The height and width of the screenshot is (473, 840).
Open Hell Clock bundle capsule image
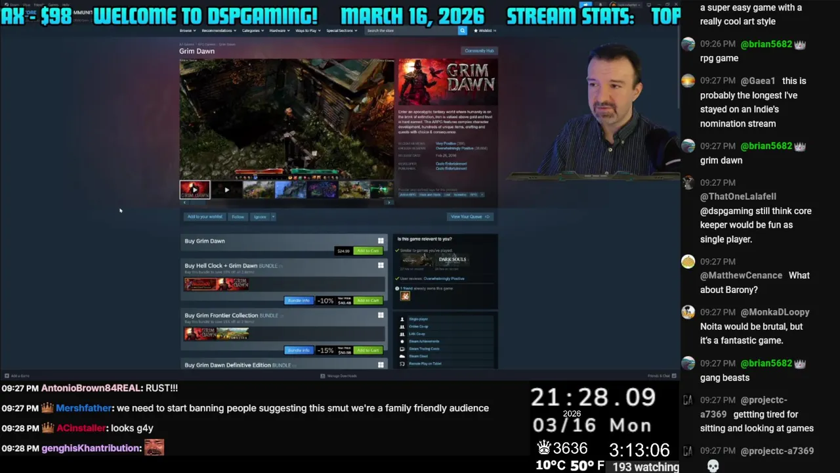coord(200,284)
